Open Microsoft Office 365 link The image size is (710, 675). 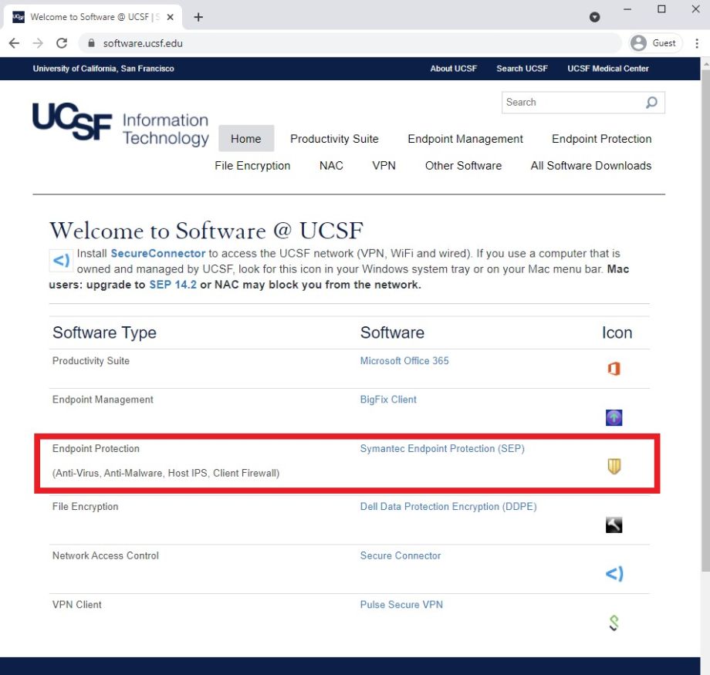[x=404, y=361]
